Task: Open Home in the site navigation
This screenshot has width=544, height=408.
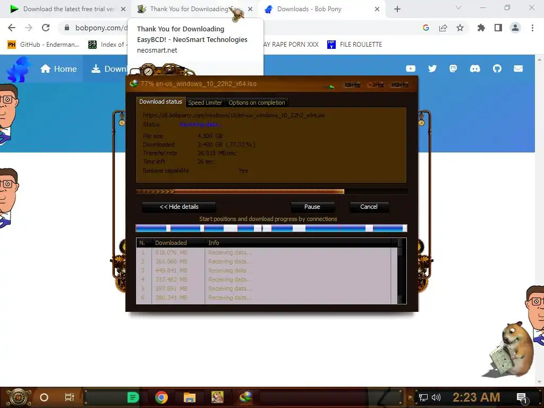Action: click(x=58, y=69)
